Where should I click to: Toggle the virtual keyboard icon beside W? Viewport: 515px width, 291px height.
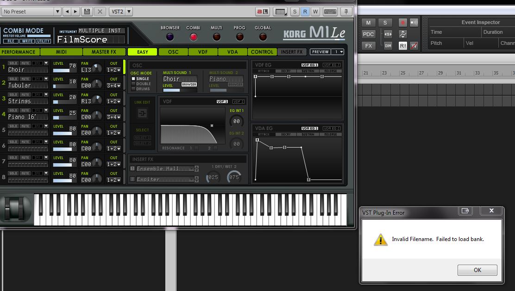pyautogui.click(x=330, y=12)
